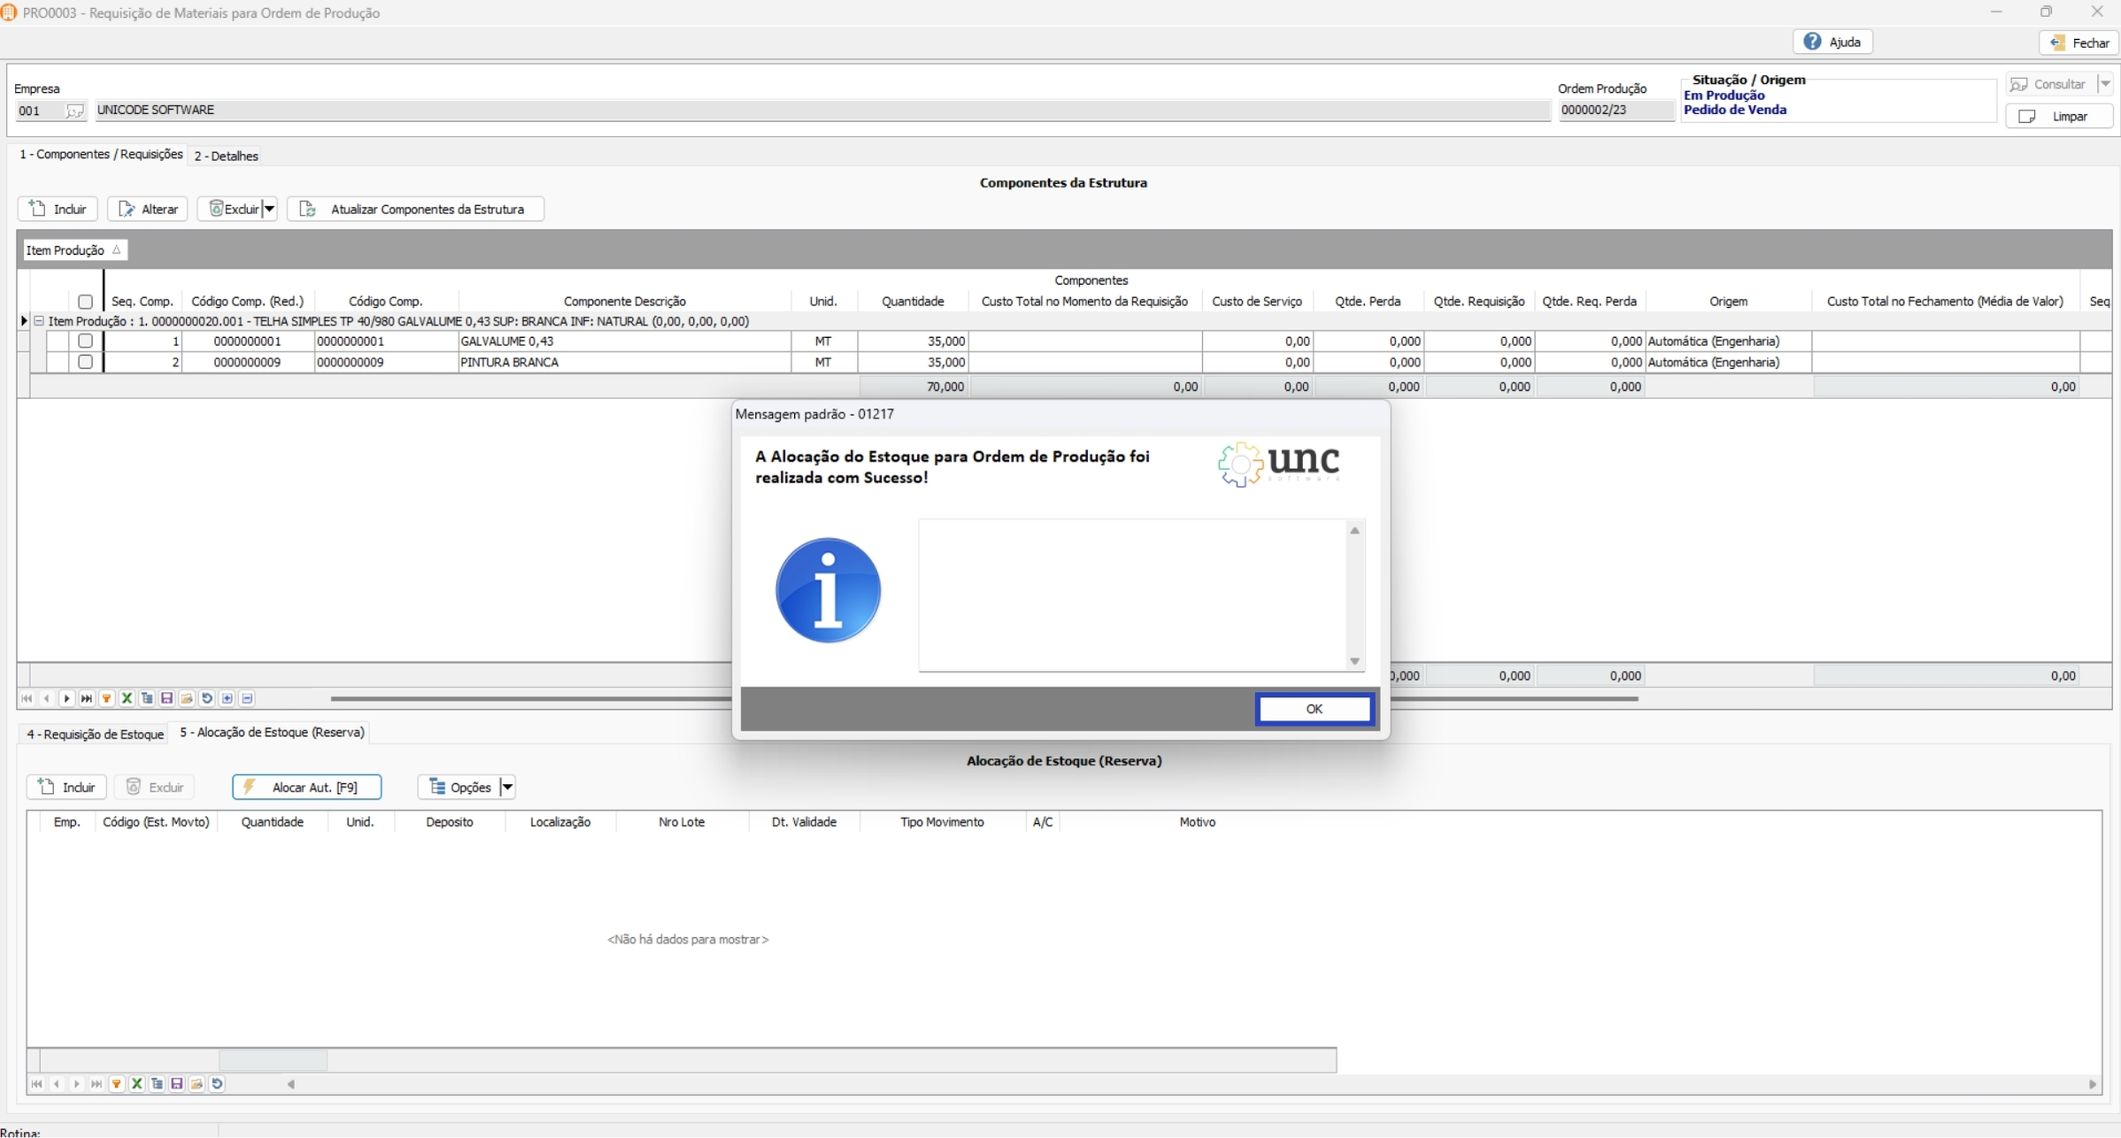The image size is (2121, 1138).
Task: Click the allocation grid's horizontal scrollbar thumb
Action: (273, 1059)
